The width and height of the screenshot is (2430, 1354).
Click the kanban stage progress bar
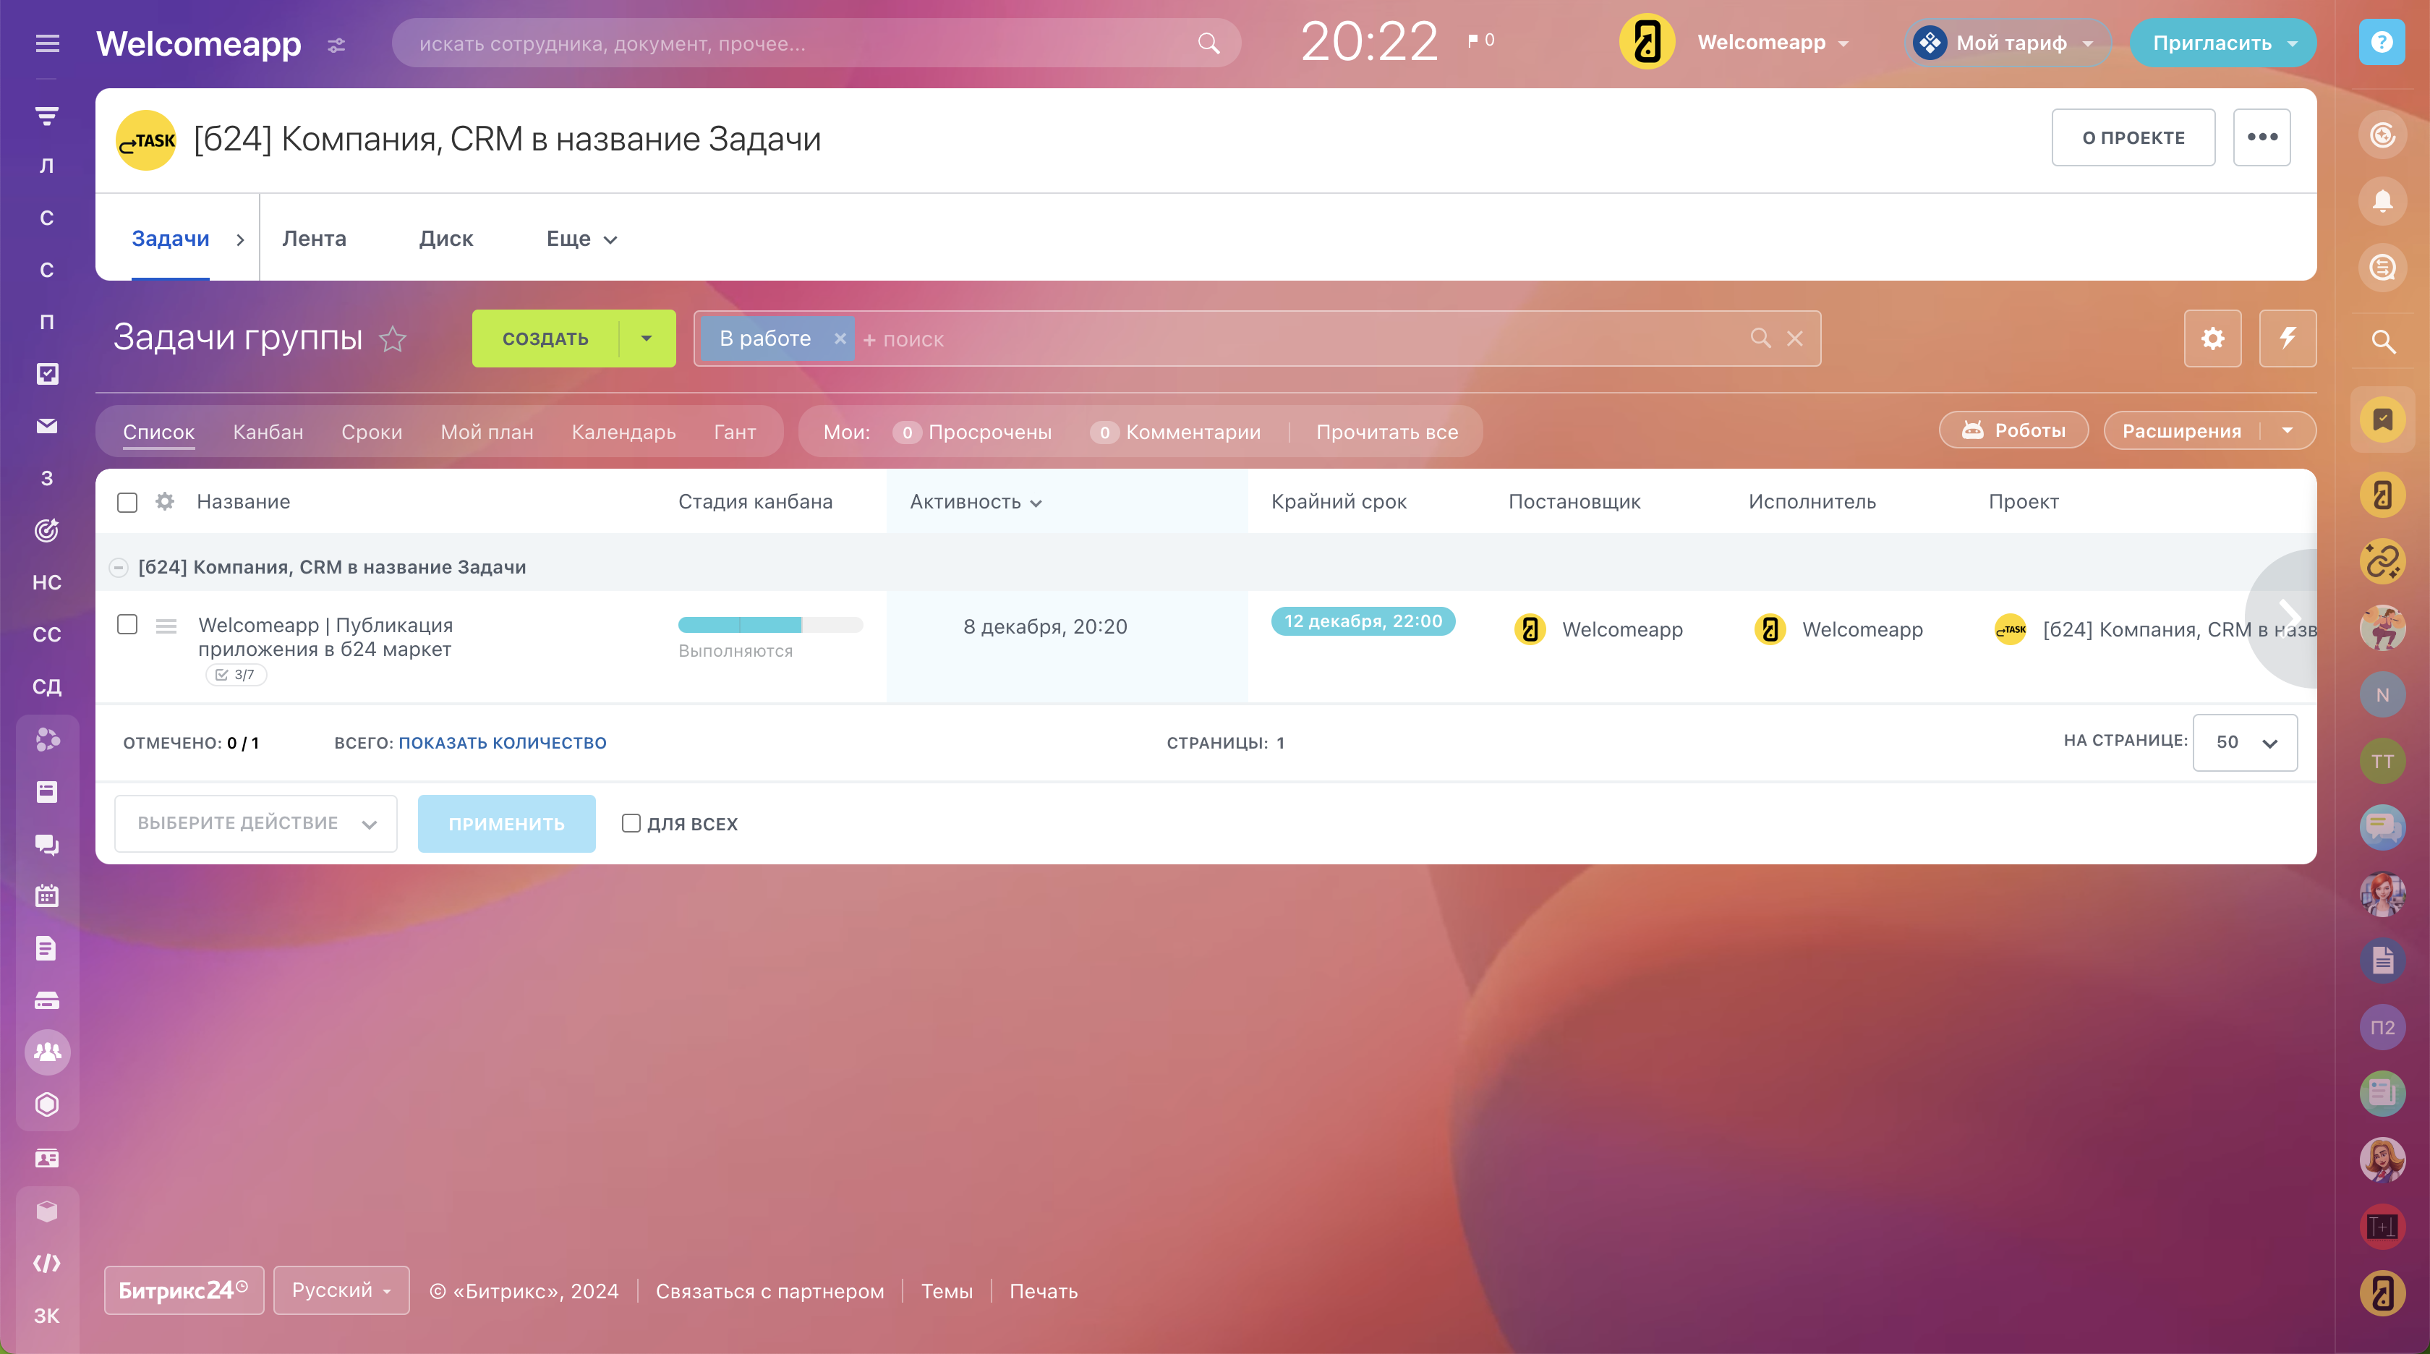click(x=769, y=625)
